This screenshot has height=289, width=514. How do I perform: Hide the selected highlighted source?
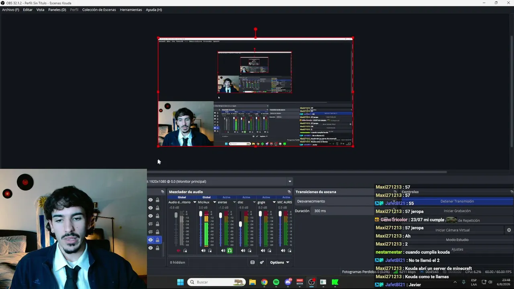[x=151, y=240]
